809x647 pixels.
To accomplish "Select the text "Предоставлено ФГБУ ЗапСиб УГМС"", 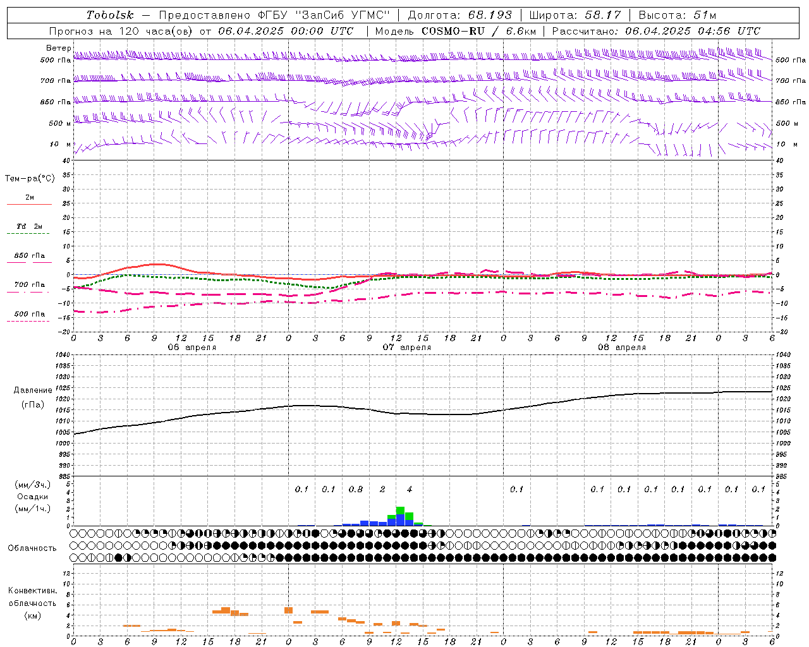I will pos(274,15).
